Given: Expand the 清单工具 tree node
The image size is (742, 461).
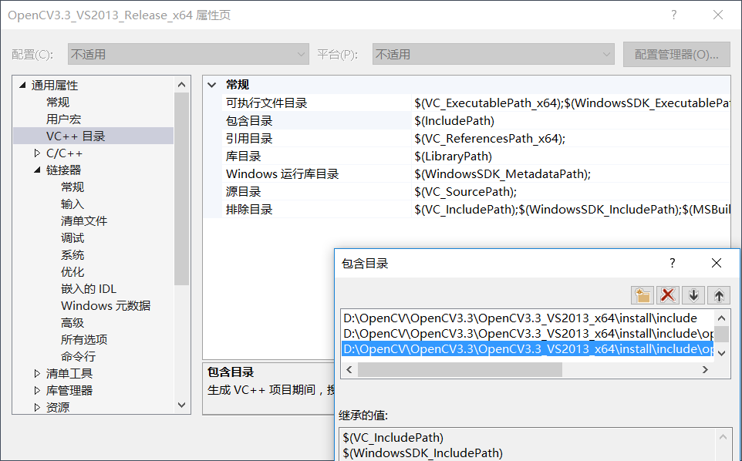Looking at the screenshot, I should tap(37, 374).
